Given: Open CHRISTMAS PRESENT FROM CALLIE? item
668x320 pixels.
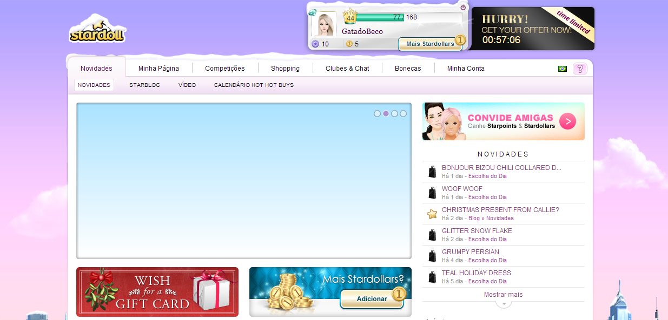Looking at the screenshot, I should pyautogui.click(x=500, y=210).
